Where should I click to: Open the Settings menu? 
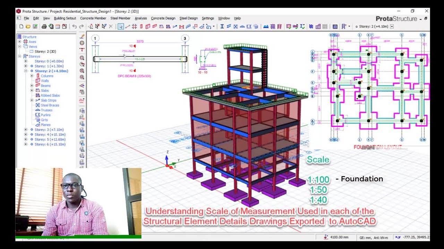208,18
